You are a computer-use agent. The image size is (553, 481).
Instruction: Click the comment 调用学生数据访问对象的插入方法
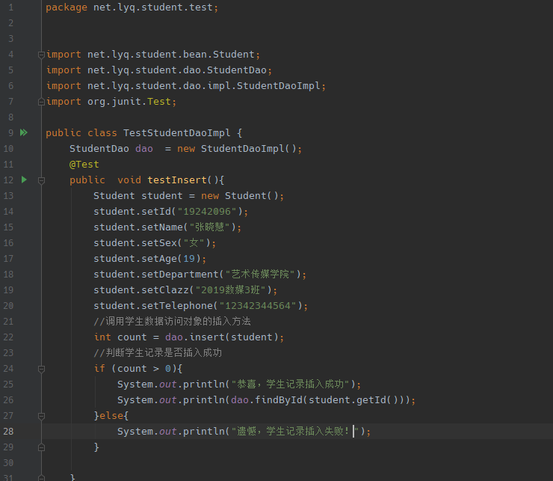point(173,321)
